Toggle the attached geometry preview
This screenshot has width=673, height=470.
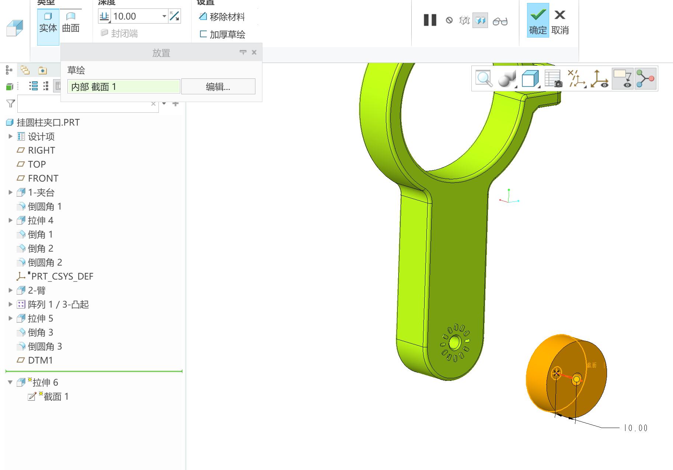(x=480, y=20)
